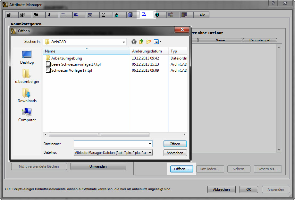The width and height of the screenshot is (295, 200).
Task: Click scroll-down arrow of Attribute-Manager list
Action: 279,150
